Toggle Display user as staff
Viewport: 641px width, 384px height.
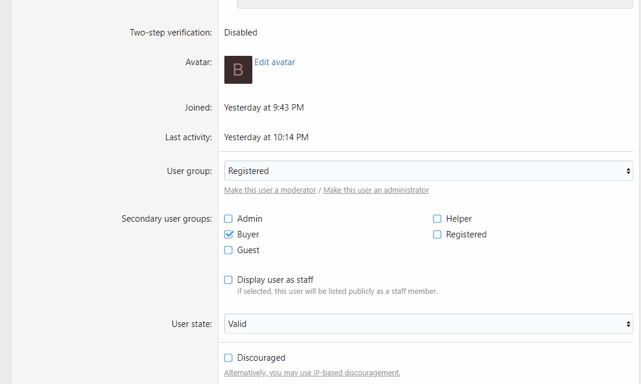[x=228, y=280]
